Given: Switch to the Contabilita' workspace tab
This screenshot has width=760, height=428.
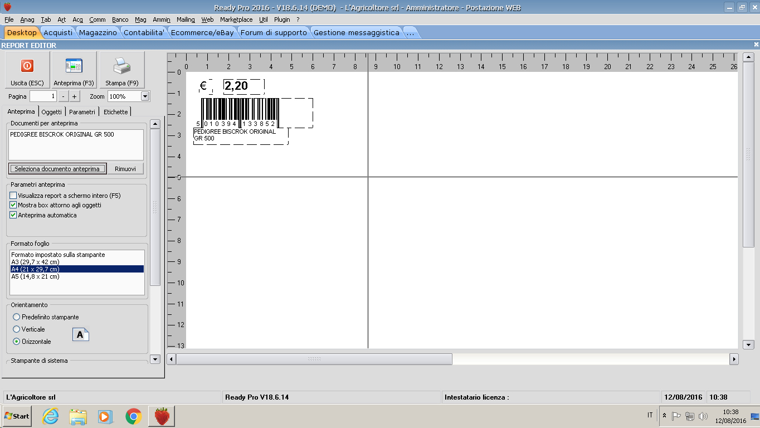Looking at the screenshot, I should (x=144, y=32).
